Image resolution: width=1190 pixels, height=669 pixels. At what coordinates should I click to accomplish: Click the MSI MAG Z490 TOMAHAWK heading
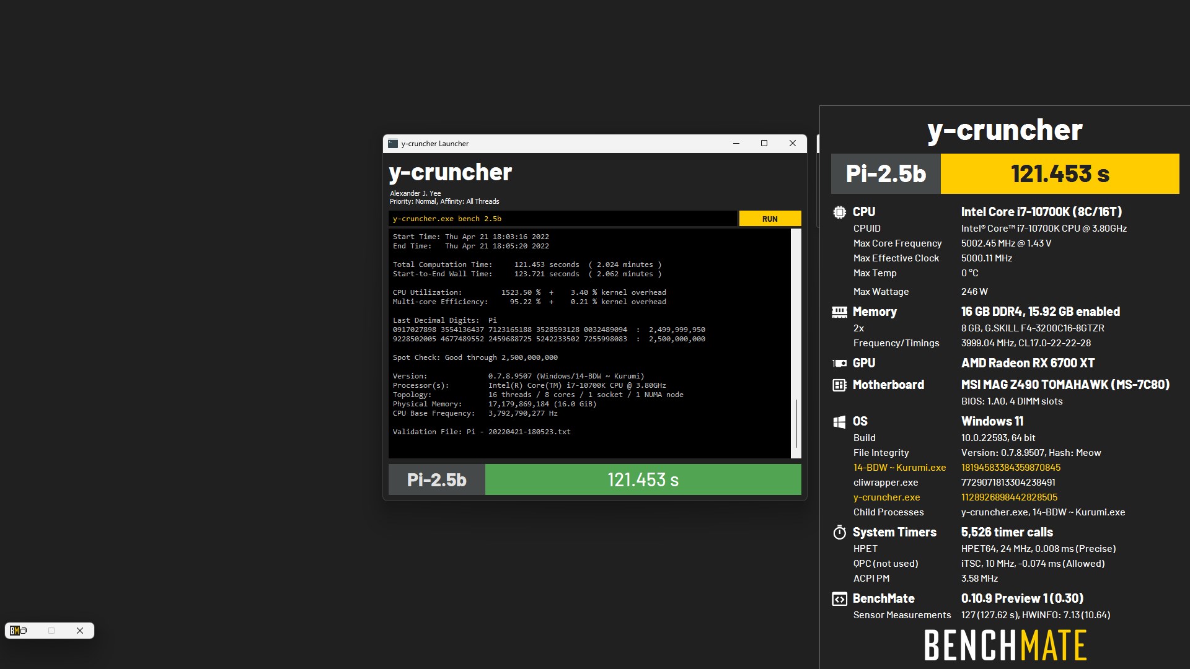1065,385
